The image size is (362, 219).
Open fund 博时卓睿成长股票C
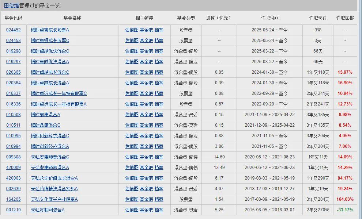(x=50, y=41)
